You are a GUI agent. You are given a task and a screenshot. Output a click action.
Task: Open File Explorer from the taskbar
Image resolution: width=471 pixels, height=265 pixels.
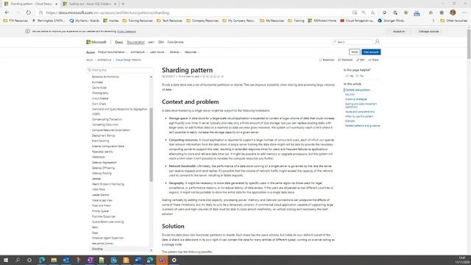point(54,260)
